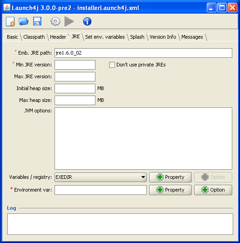Focus the Min JRE version field
Screen dimensions: 240x243
coord(75,65)
